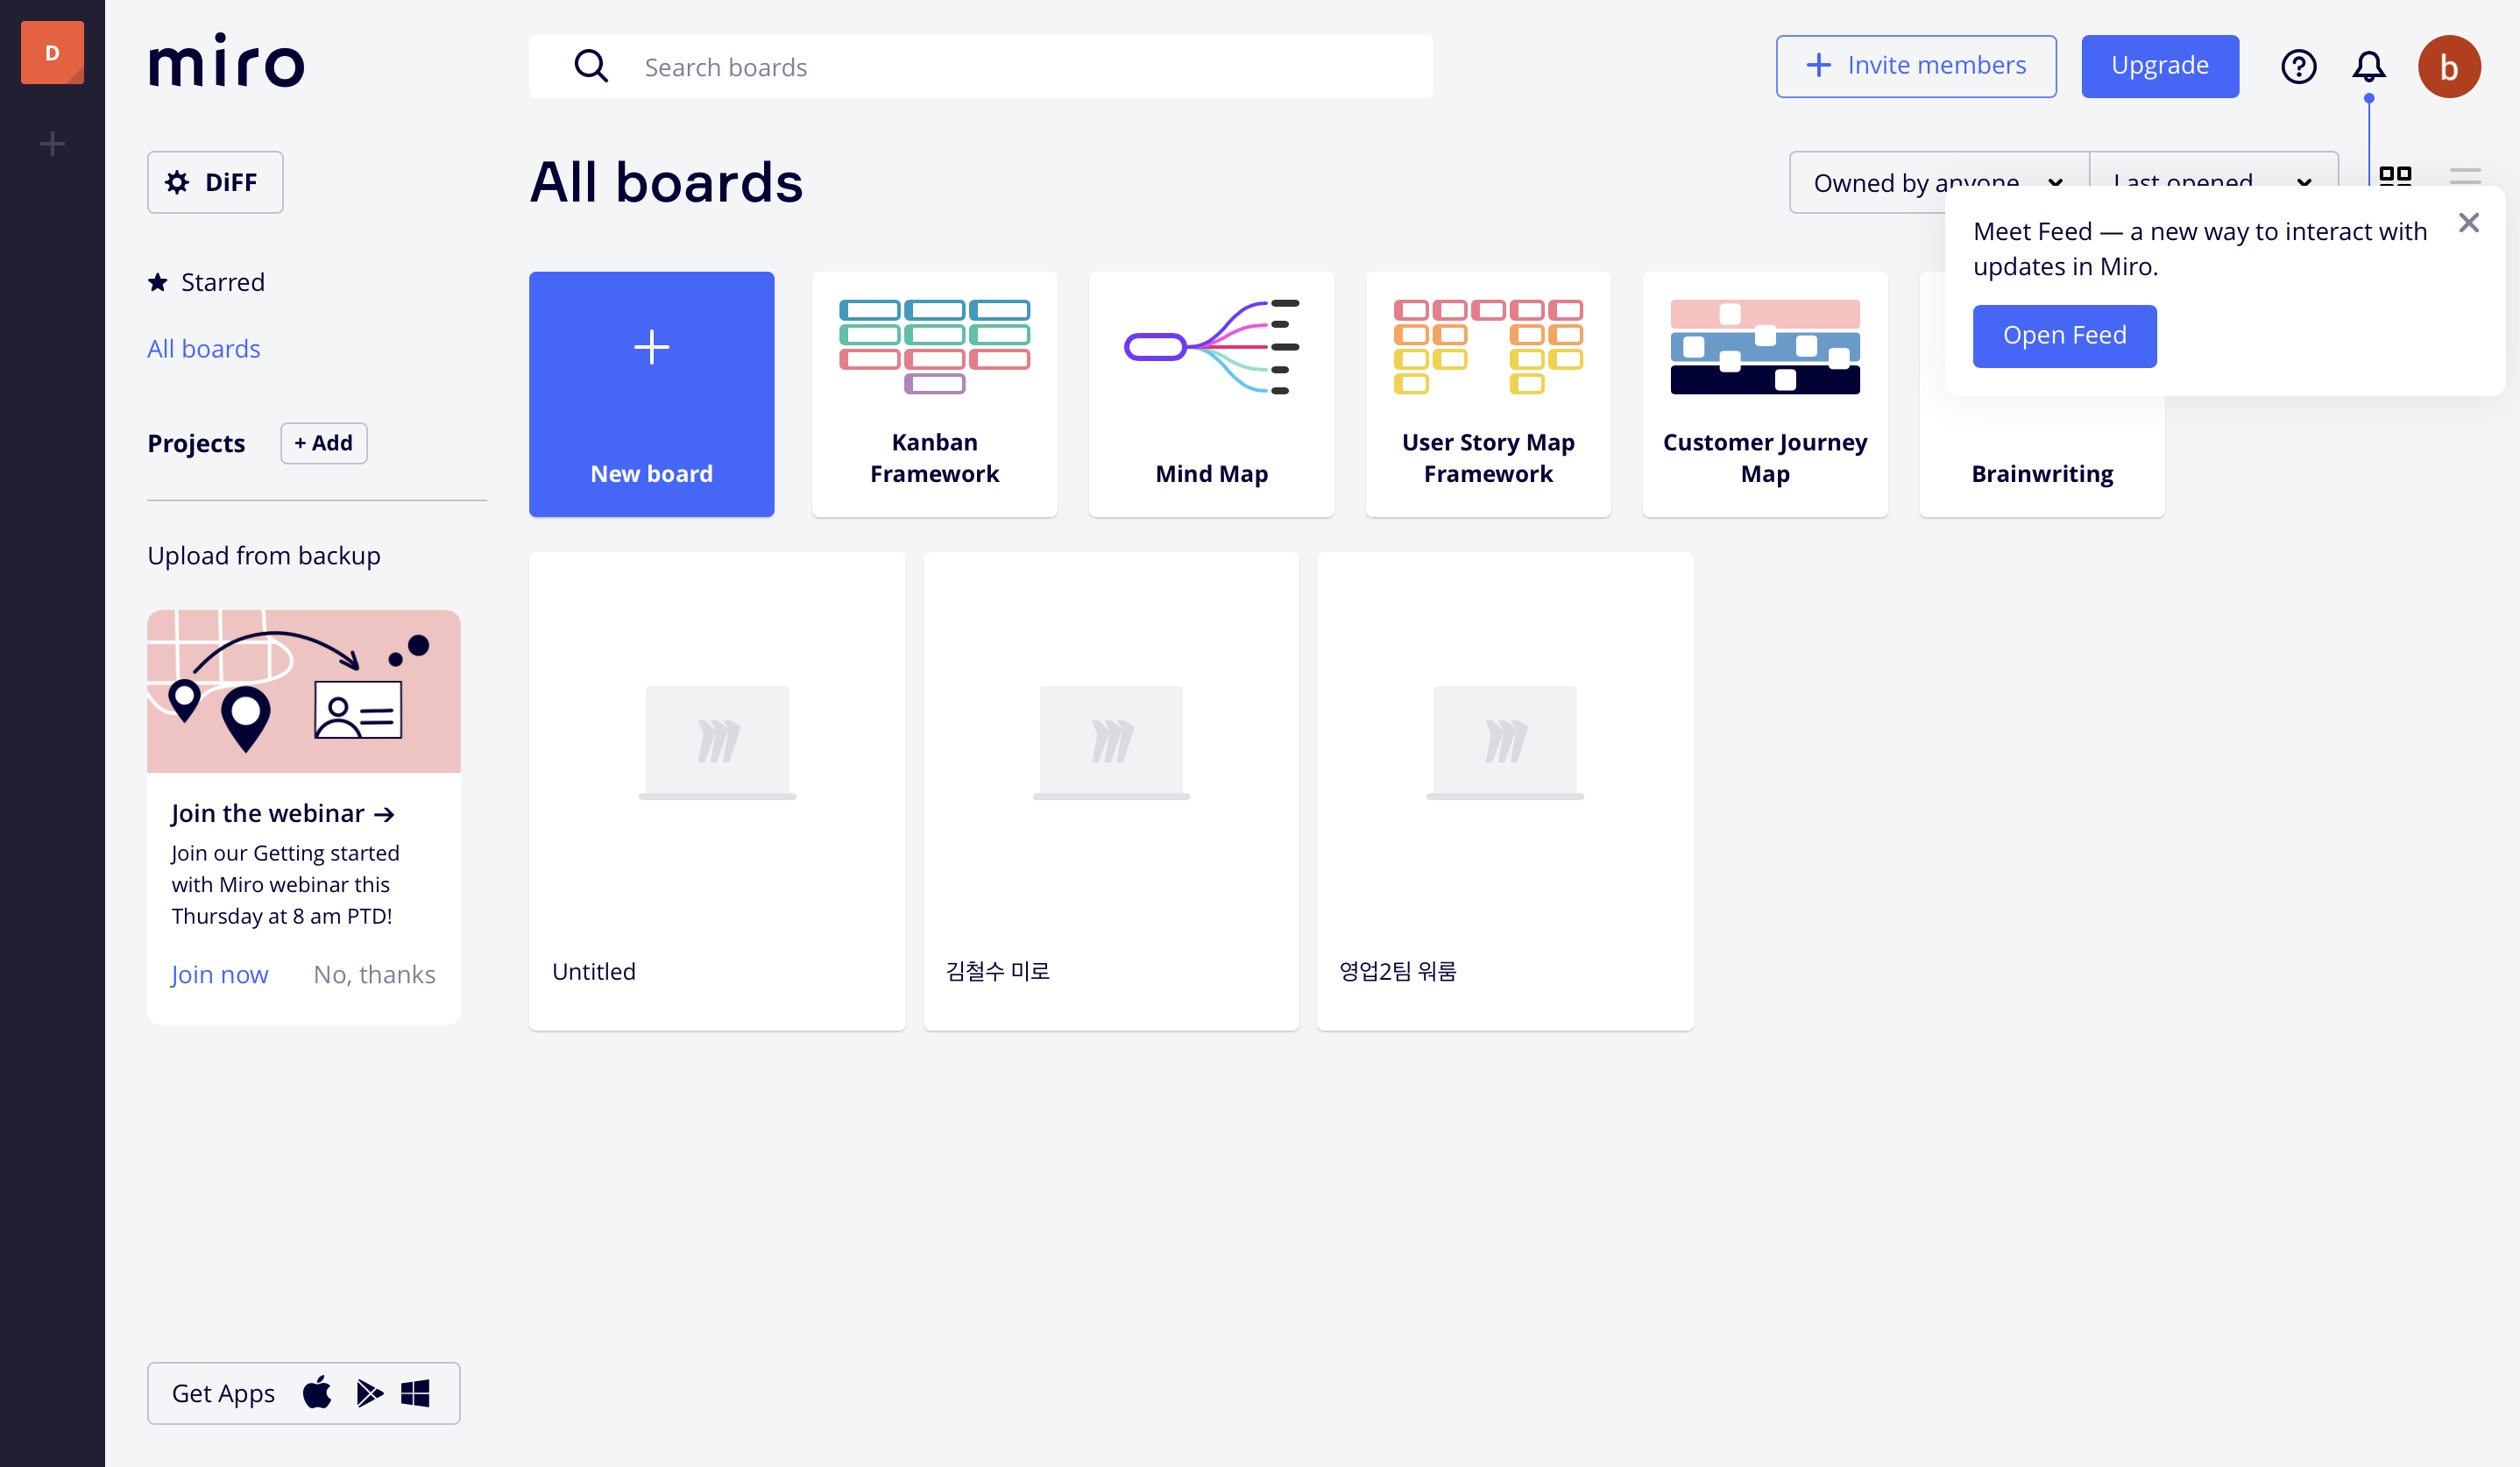Open DiFF team settings
Image resolution: width=2520 pixels, height=1467 pixels.
tap(215, 182)
